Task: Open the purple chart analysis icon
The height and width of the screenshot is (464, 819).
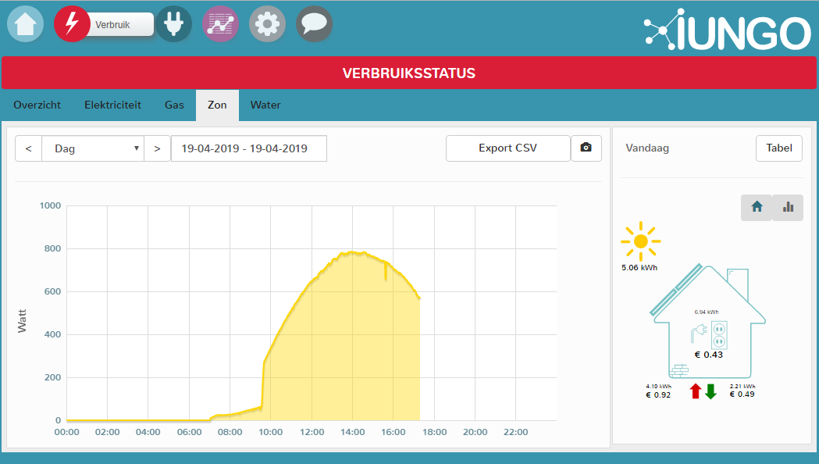Action: click(220, 24)
